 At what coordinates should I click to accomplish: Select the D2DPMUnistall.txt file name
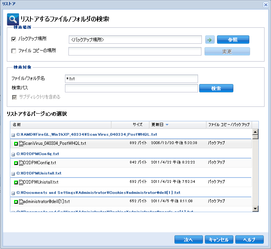(x=41, y=182)
